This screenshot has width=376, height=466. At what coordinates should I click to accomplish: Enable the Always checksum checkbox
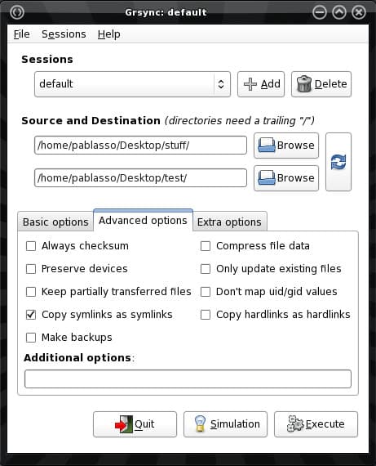click(31, 246)
